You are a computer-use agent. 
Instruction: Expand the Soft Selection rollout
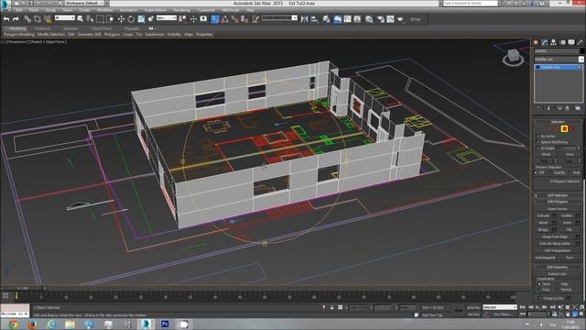coord(558,195)
